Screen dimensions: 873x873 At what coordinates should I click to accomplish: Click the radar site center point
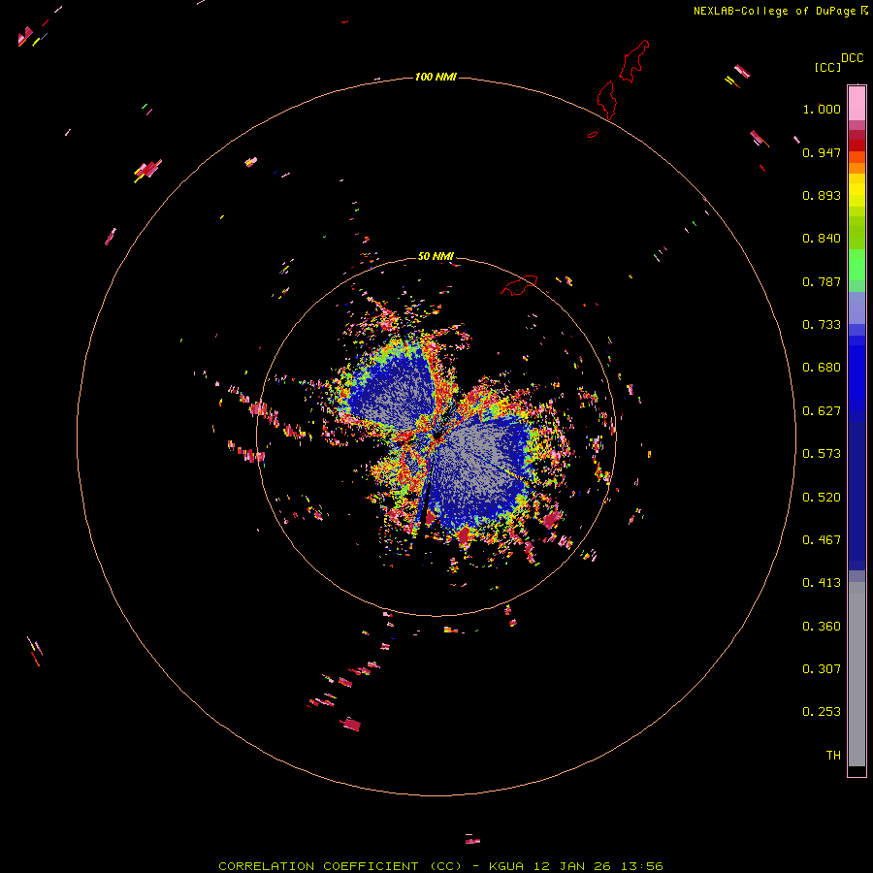pyautogui.click(x=437, y=436)
